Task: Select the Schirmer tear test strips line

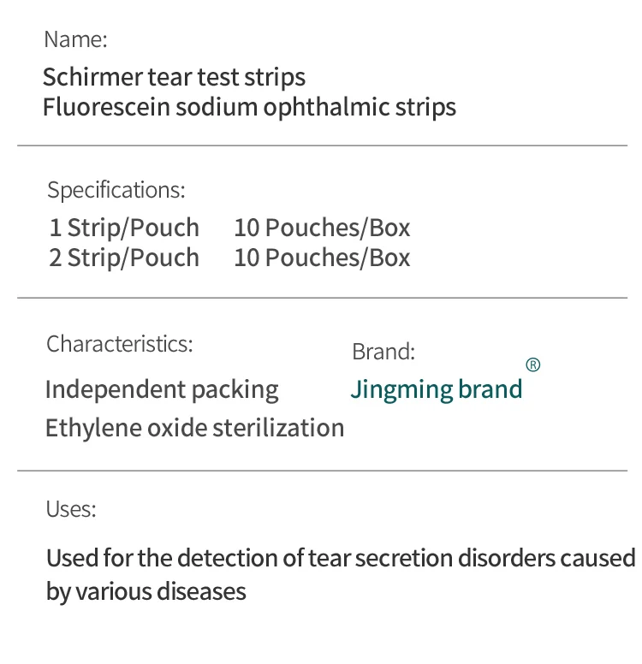Action: [x=174, y=78]
